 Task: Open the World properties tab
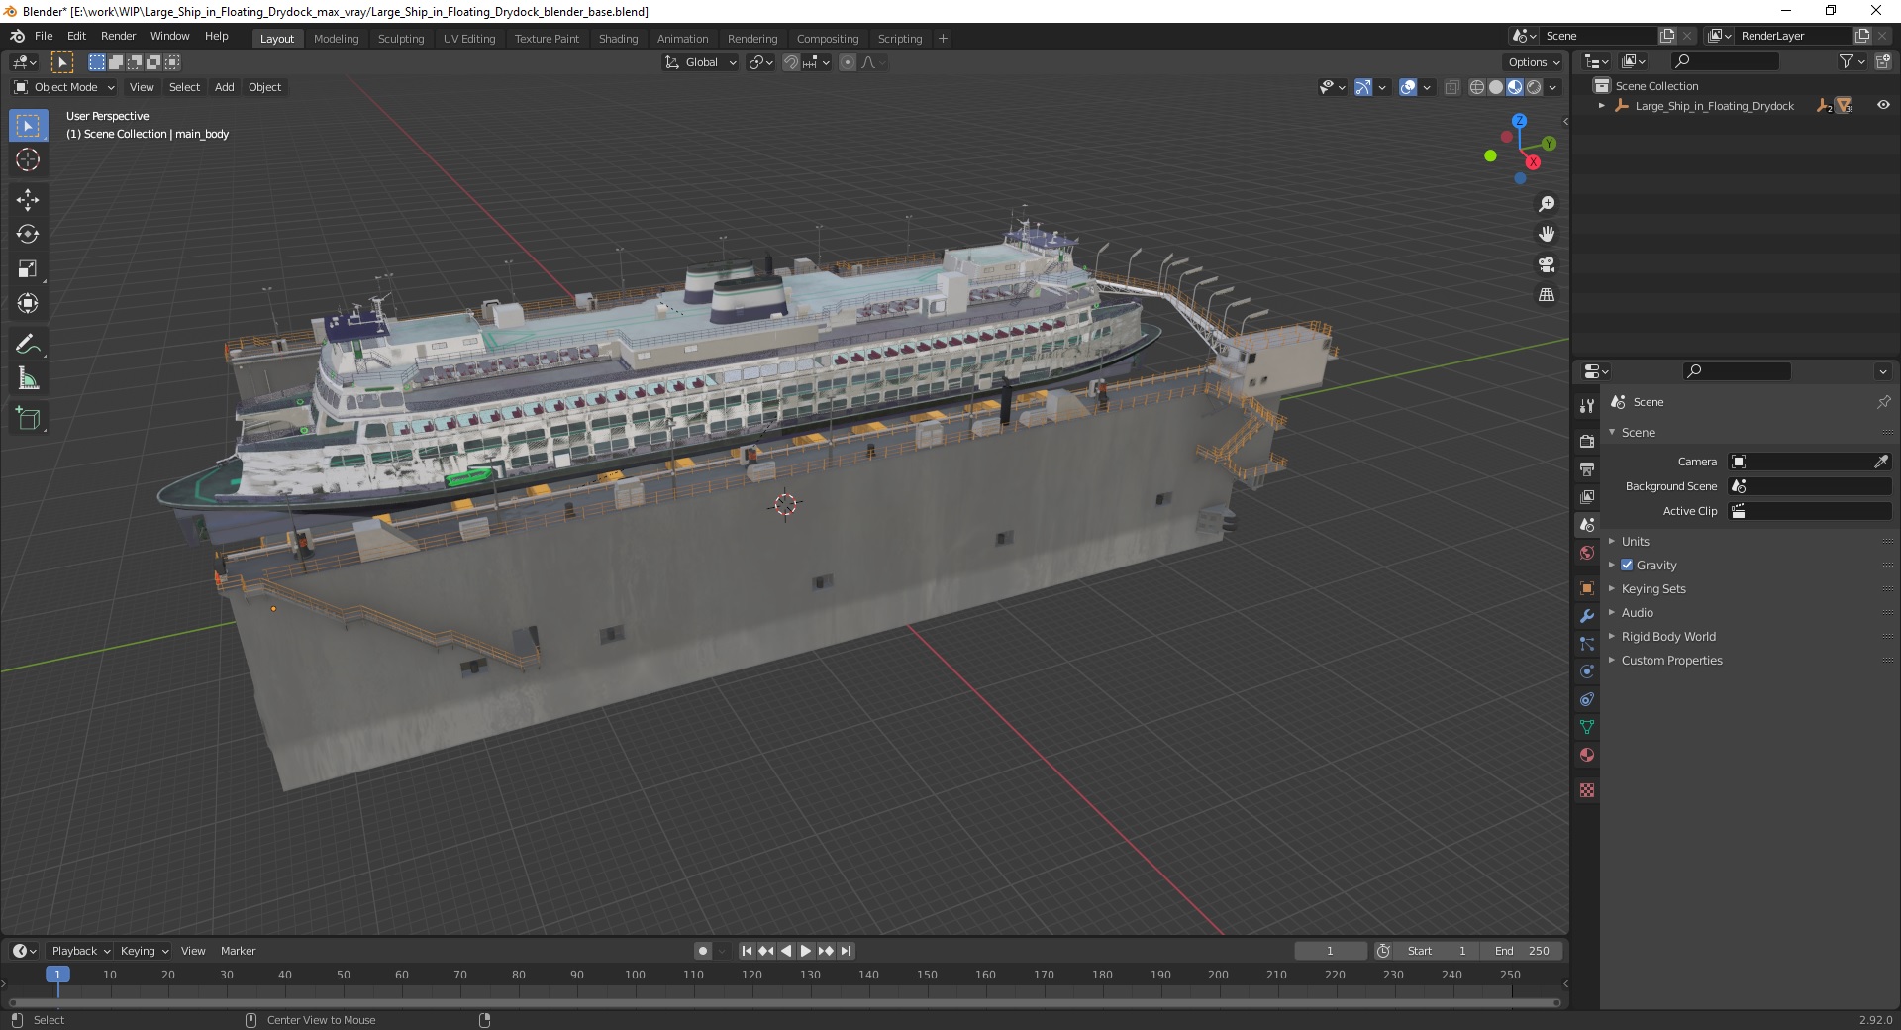click(x=1587, y=553)
